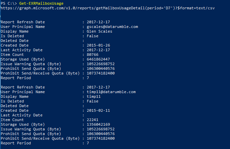Click the first Is Deleted False value
The image size is (230, 149).
point(92,36)
